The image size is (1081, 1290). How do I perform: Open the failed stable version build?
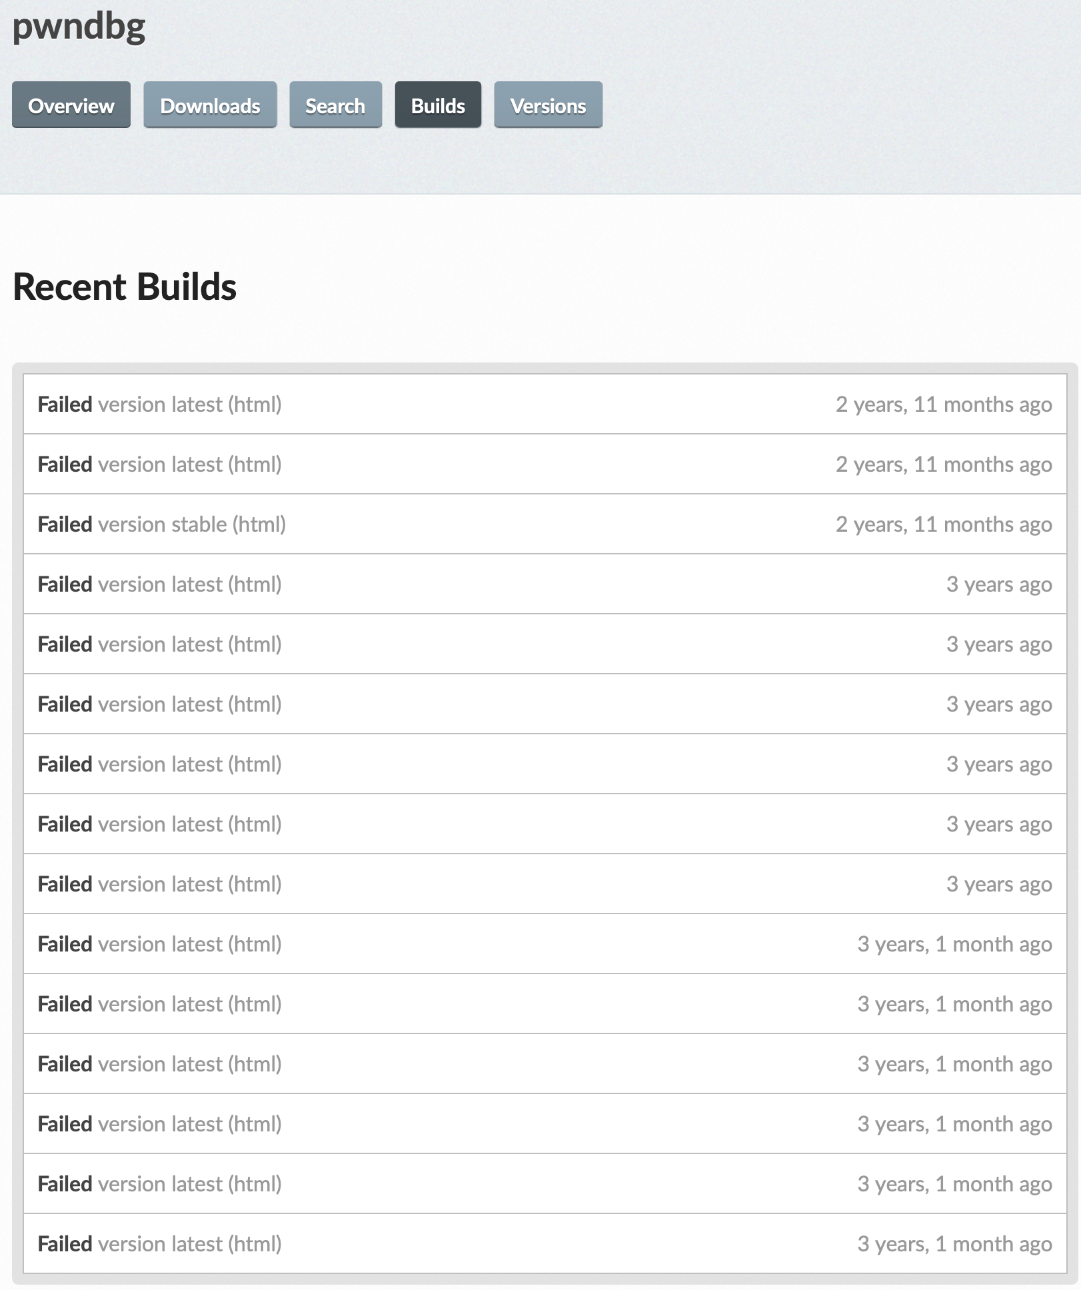click(161, 524)
